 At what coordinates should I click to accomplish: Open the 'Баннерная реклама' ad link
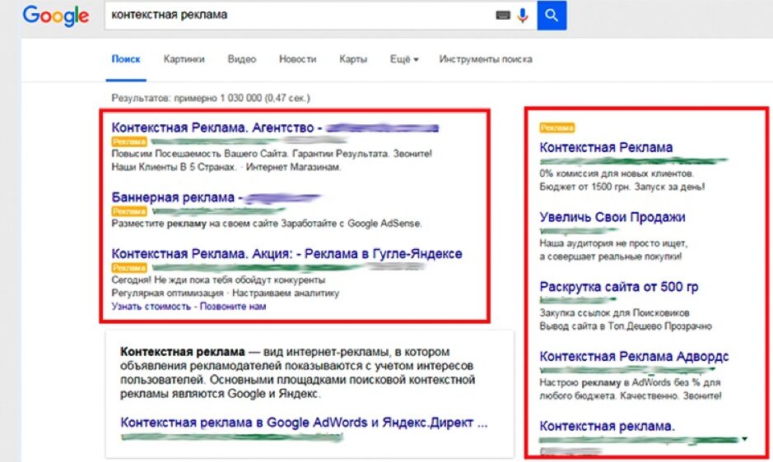coord(216,197)
